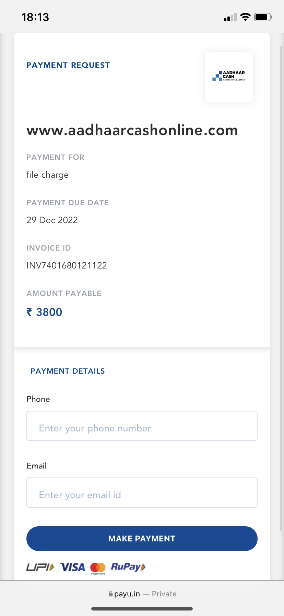Tap the cellular signal bars icon
The width and height of the screenshot is (284, 616).
click(x=230, y=17)
